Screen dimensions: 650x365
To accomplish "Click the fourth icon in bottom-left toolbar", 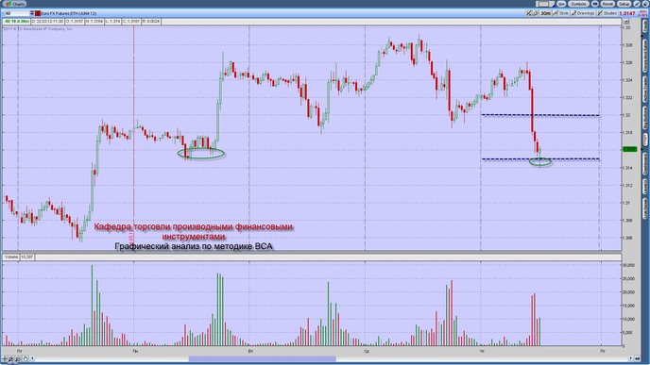I will [26, 358].
